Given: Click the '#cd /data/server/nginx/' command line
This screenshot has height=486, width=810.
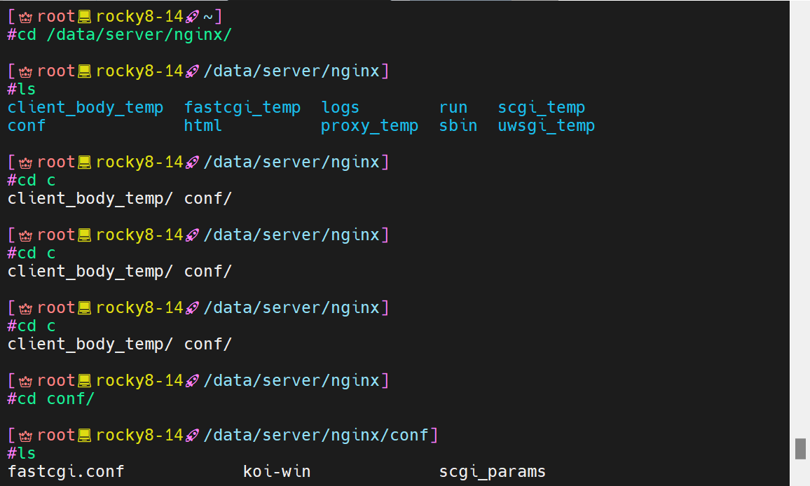Looking at the screenshot, I should coord(119,34).
